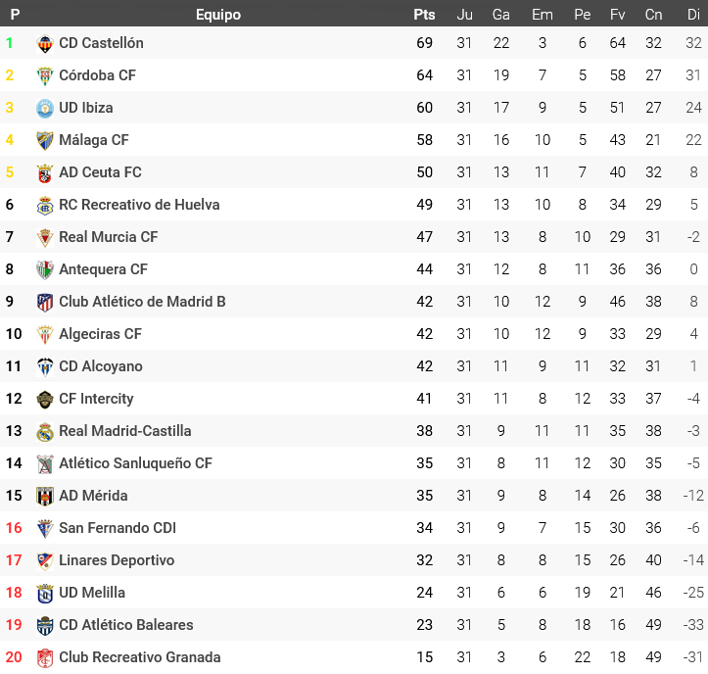Click the UD Ibiza crest icon
This screenshot has height=674, width=708.
click(x=45, y=108)
